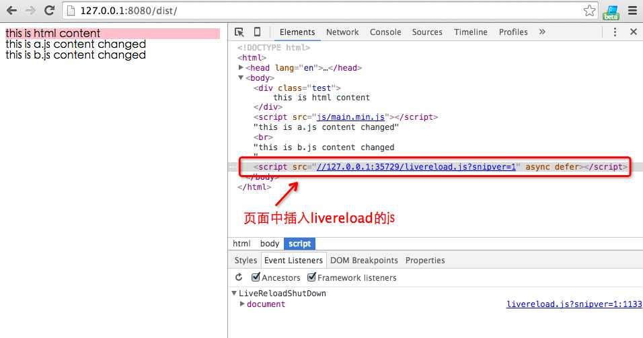Go back with the browser back arrow
The image size is (643, 338).
(11, 10)
